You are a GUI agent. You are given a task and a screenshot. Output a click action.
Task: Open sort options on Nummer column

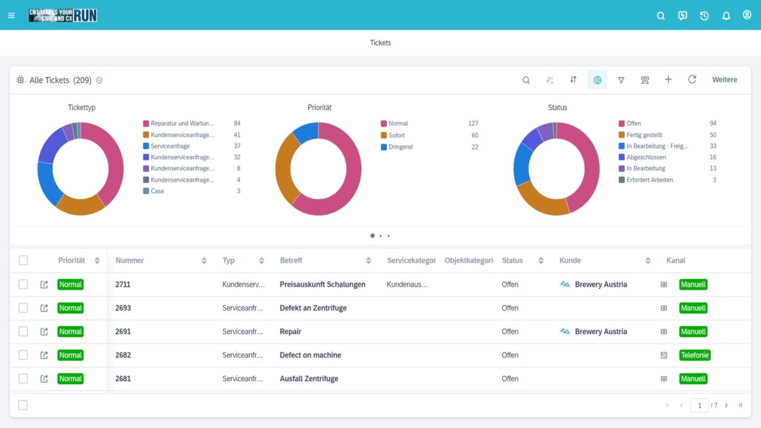tap(204, 261)
